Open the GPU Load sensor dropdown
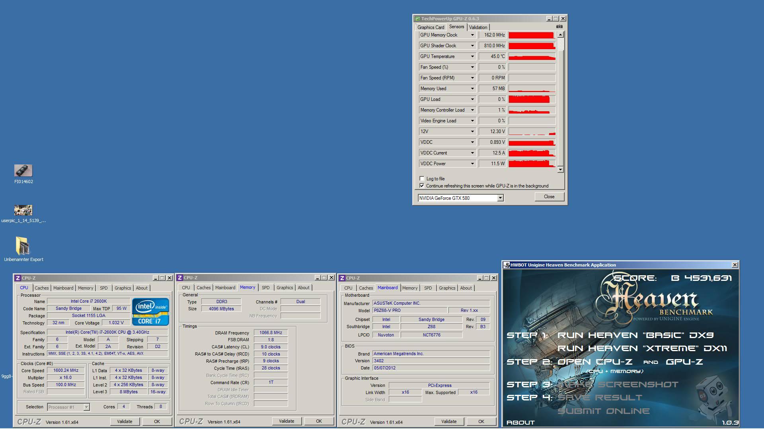764x429 pixels. coord(472,99)
